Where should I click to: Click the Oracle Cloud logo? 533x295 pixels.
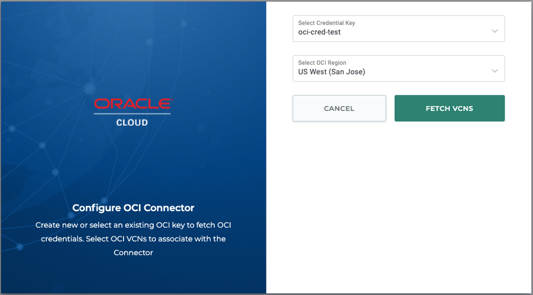pyautogui.click(x=133, y=113)
